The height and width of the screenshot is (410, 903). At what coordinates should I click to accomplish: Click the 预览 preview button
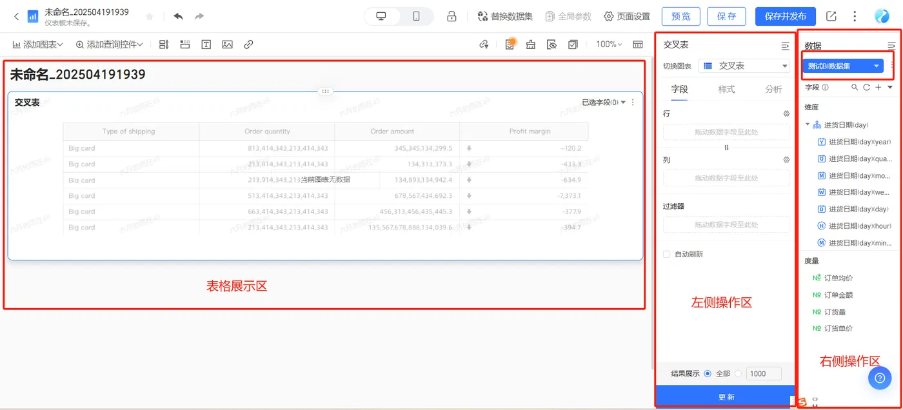(x=680, y=16)
